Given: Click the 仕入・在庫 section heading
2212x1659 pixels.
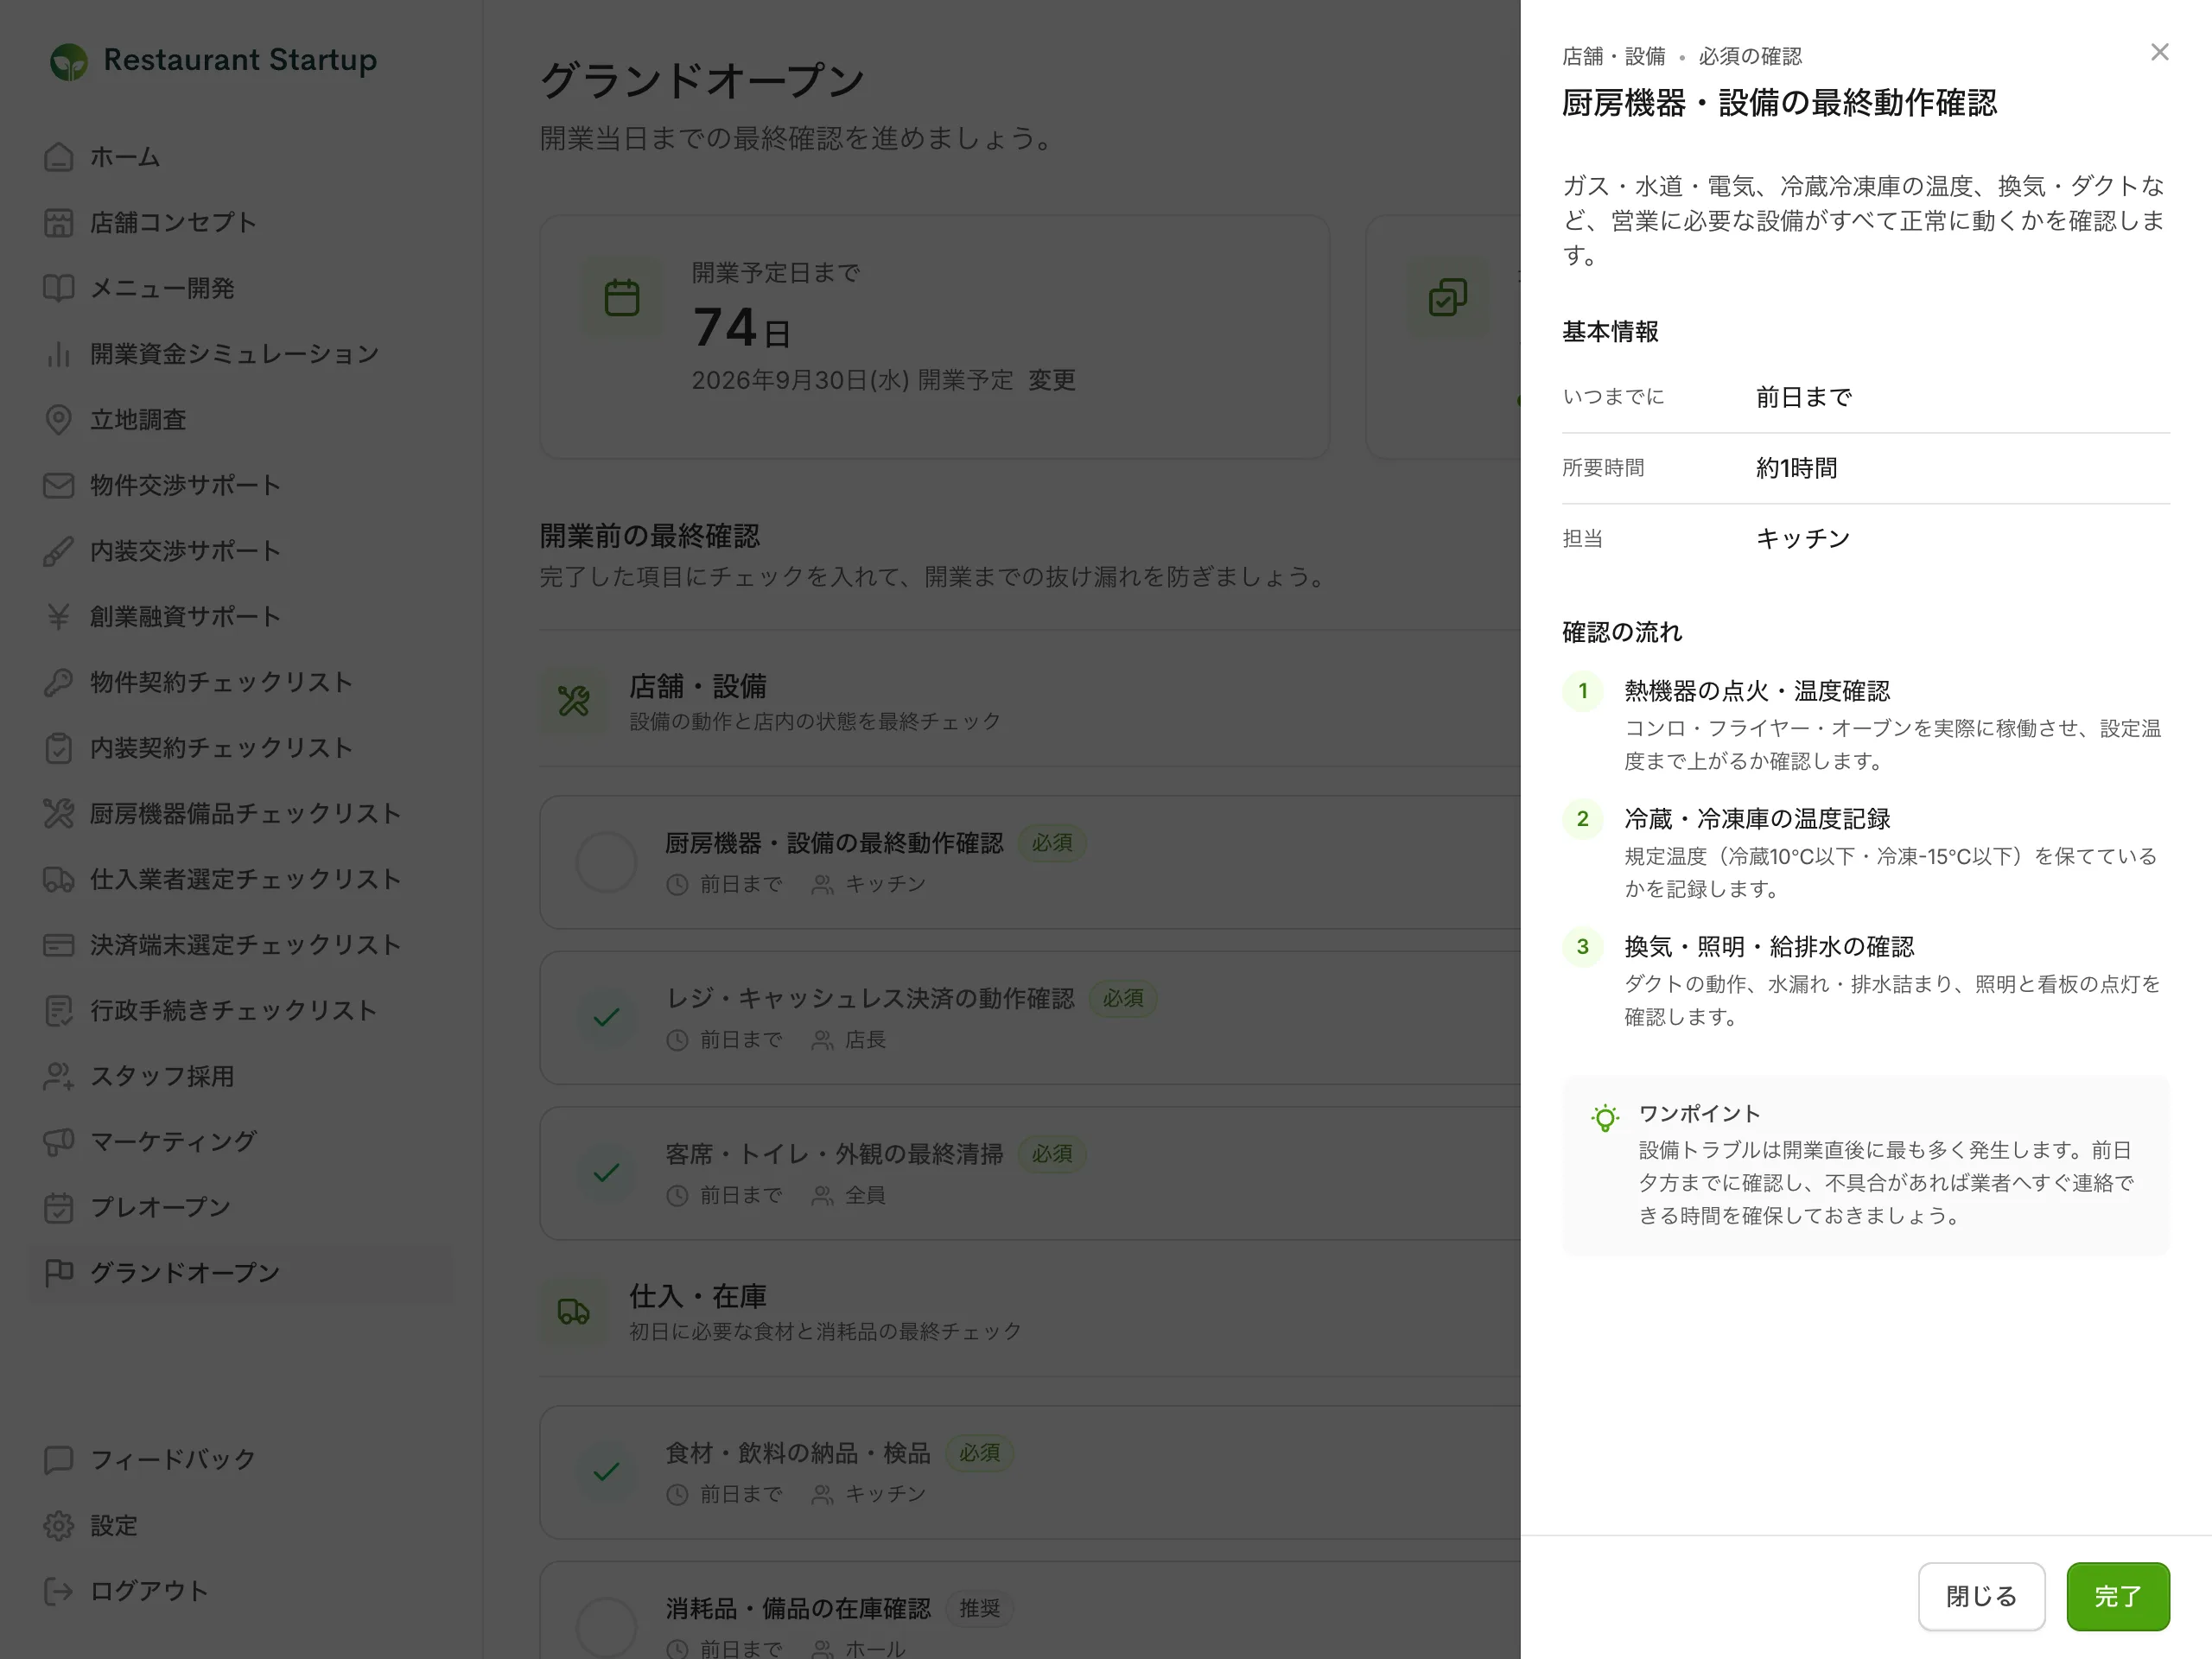Looking at the screenshot, I should (x=697, y=1296).
